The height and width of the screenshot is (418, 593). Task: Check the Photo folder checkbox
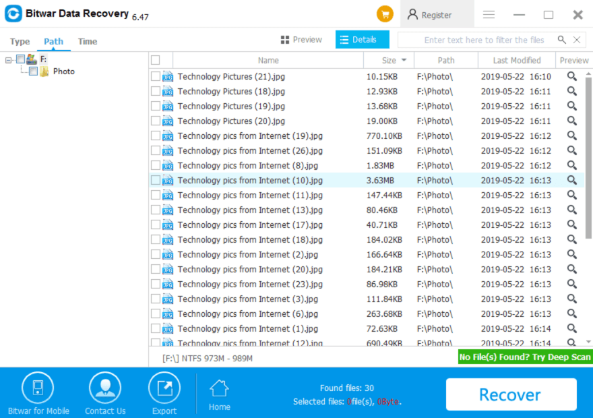click(33, 71)
